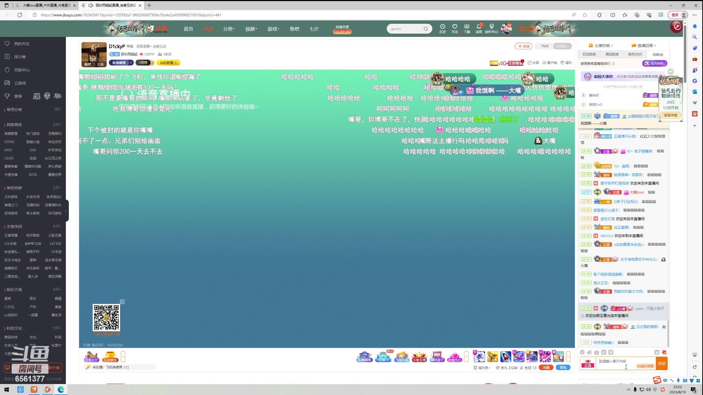Screen dimensions: 703x395
Task: Toggle the red packet icon above chat input
Action: [664, 352]
